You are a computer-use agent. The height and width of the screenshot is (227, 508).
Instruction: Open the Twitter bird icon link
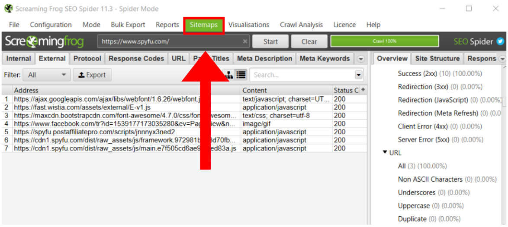click(501, 42)
